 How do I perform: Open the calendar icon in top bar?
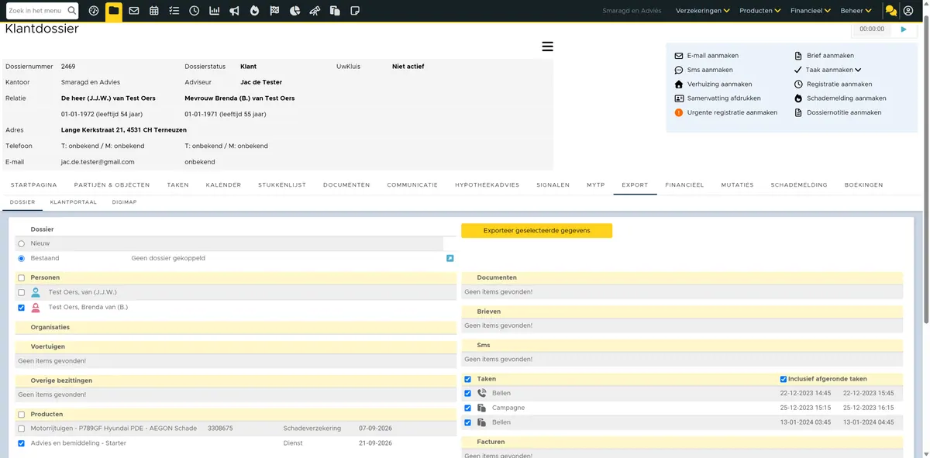click(x=154, y=11)
